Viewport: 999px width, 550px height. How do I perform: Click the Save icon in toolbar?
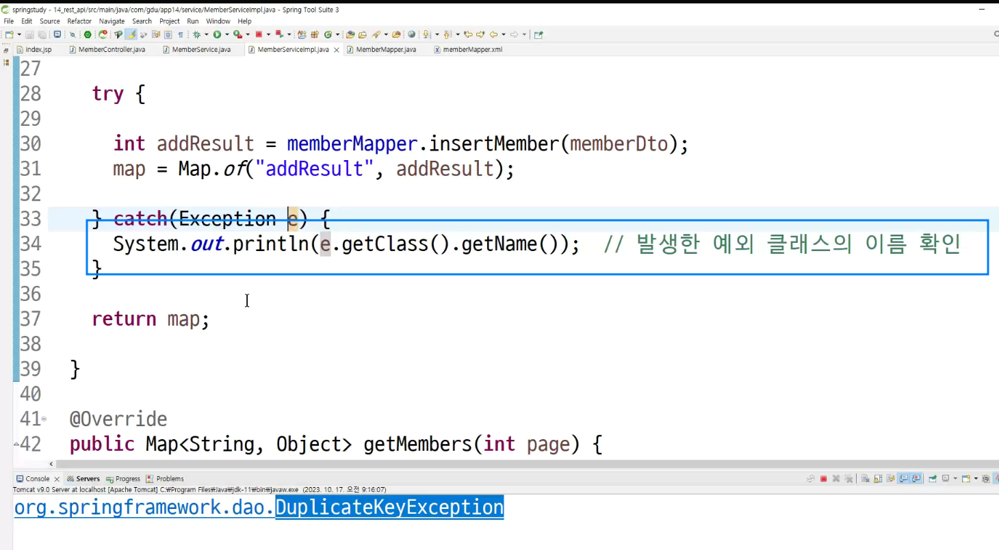pyautogui.click(x=29, y=34)
